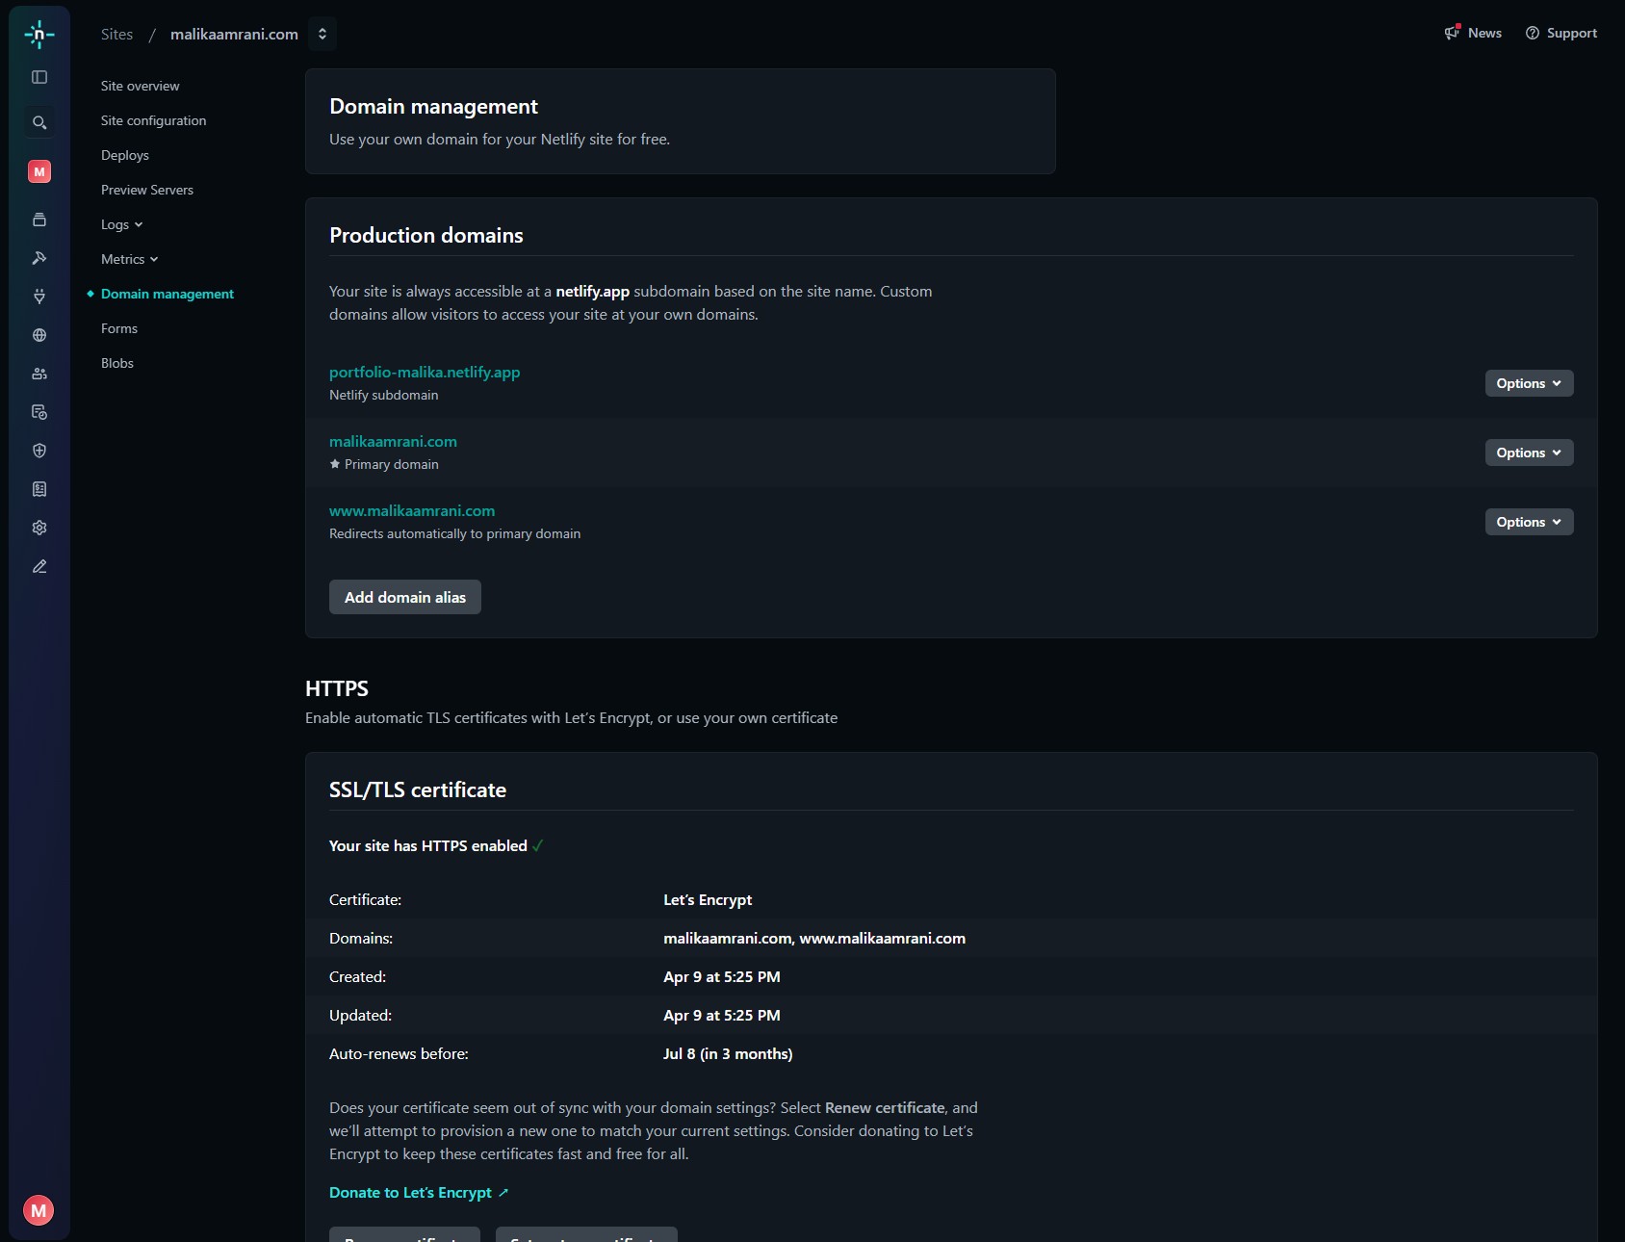Open Preview Servers
The image size is (1625, 1242).
[x=147, y=190]
